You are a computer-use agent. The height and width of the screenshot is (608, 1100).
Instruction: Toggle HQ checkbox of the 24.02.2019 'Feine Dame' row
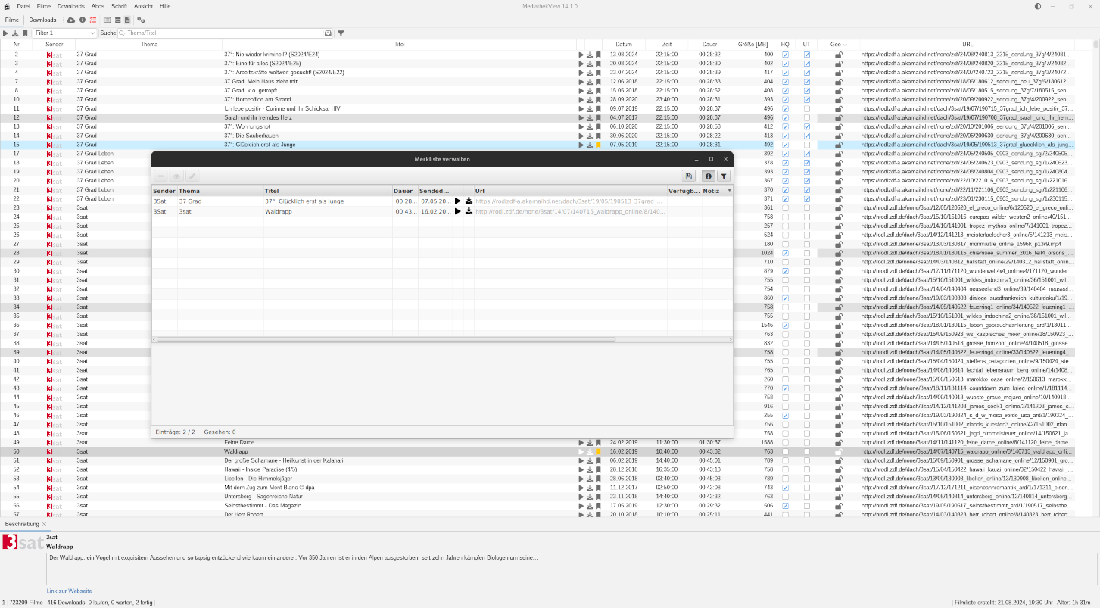[x=785, y=442]
